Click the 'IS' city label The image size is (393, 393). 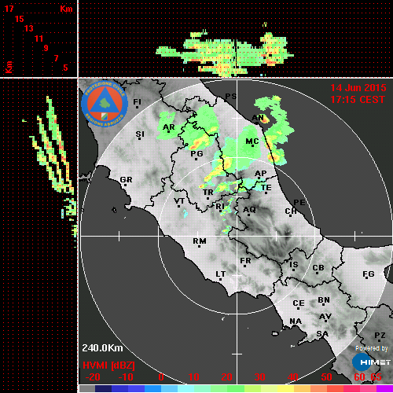[294, 265]
